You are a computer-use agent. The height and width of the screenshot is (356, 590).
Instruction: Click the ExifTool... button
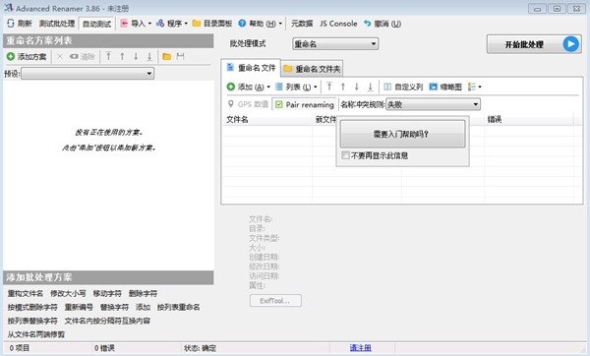coord(275,301)
